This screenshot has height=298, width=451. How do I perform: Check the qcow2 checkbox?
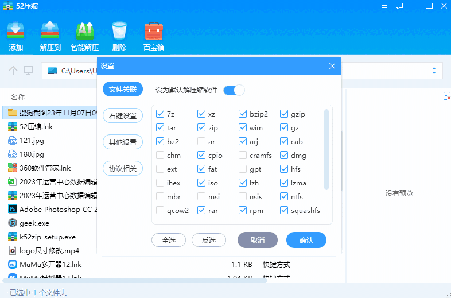coord(160,211)
